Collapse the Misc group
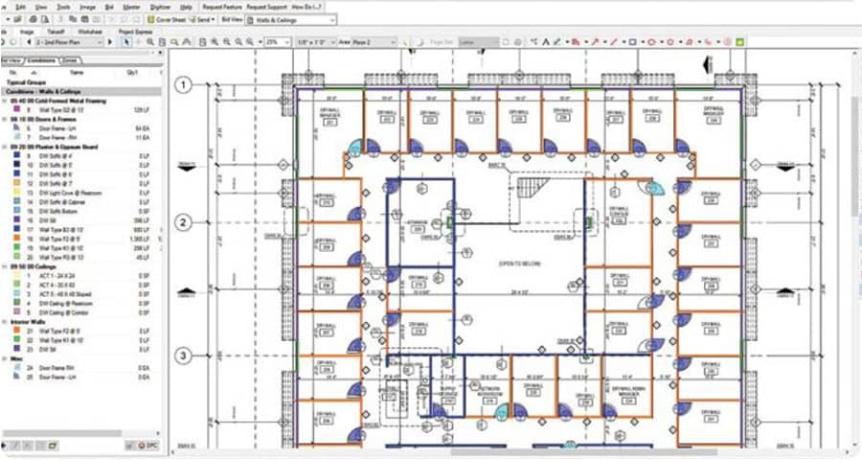 [5, 358]
